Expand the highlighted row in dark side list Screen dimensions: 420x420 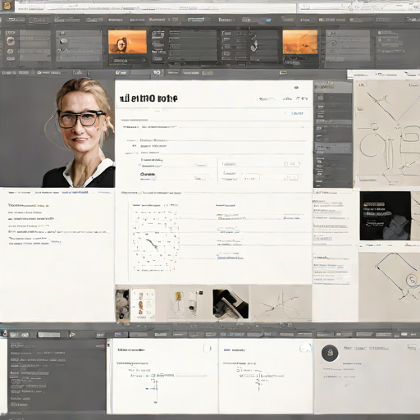coord(332,148)
